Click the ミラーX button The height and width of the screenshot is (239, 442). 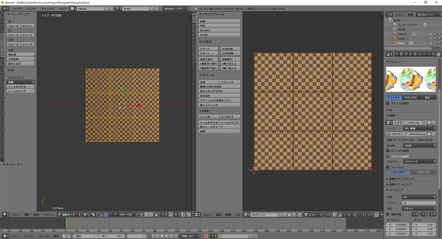pyautogui.click(x=208, y=49)
